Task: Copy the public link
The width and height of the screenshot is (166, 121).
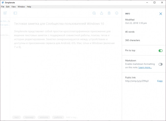Action: (160, 81)
